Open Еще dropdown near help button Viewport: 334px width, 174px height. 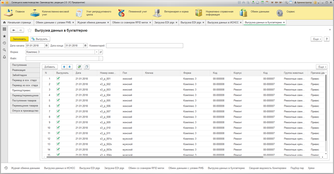click(316, 39)
